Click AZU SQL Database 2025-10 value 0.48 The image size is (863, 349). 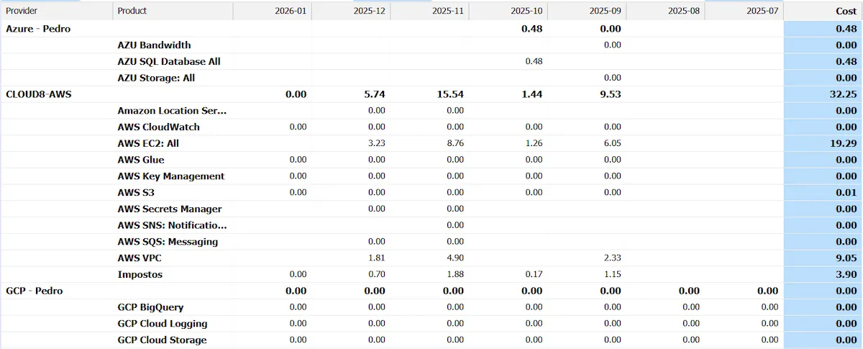click(x=534, y=61)
